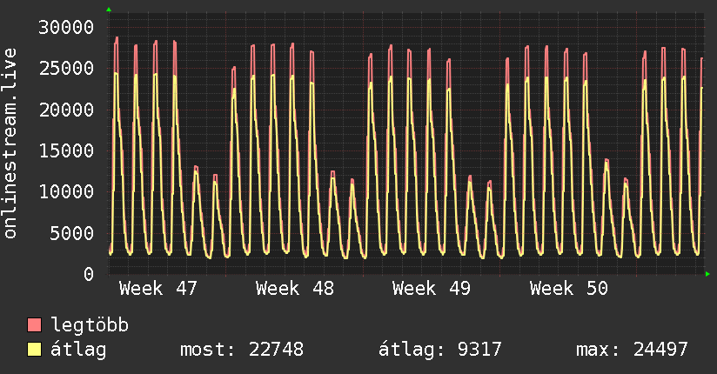
Task: Click the green arrow atop the y-axis
Action: (109, 10)
